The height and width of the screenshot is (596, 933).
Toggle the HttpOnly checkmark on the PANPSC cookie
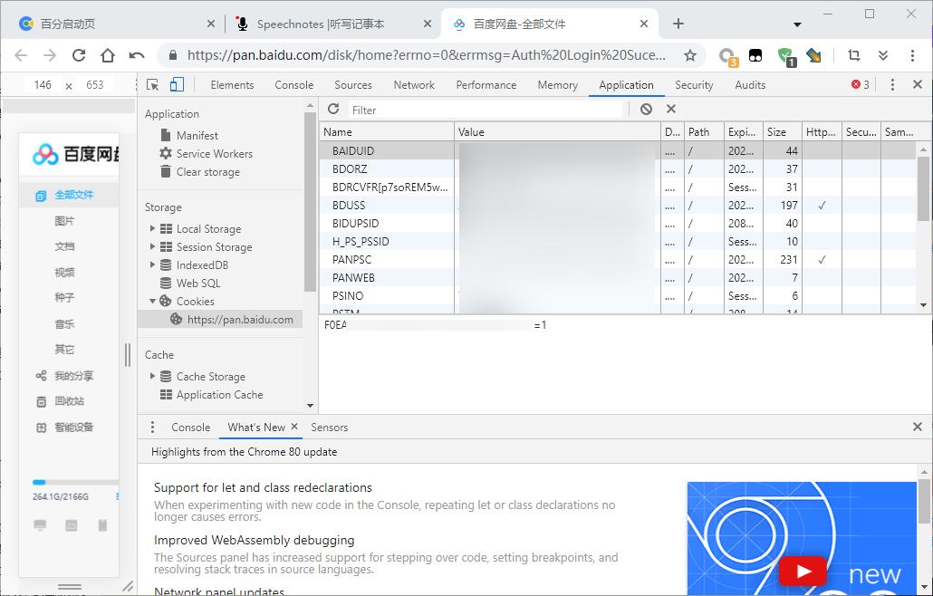click(822, 259)
